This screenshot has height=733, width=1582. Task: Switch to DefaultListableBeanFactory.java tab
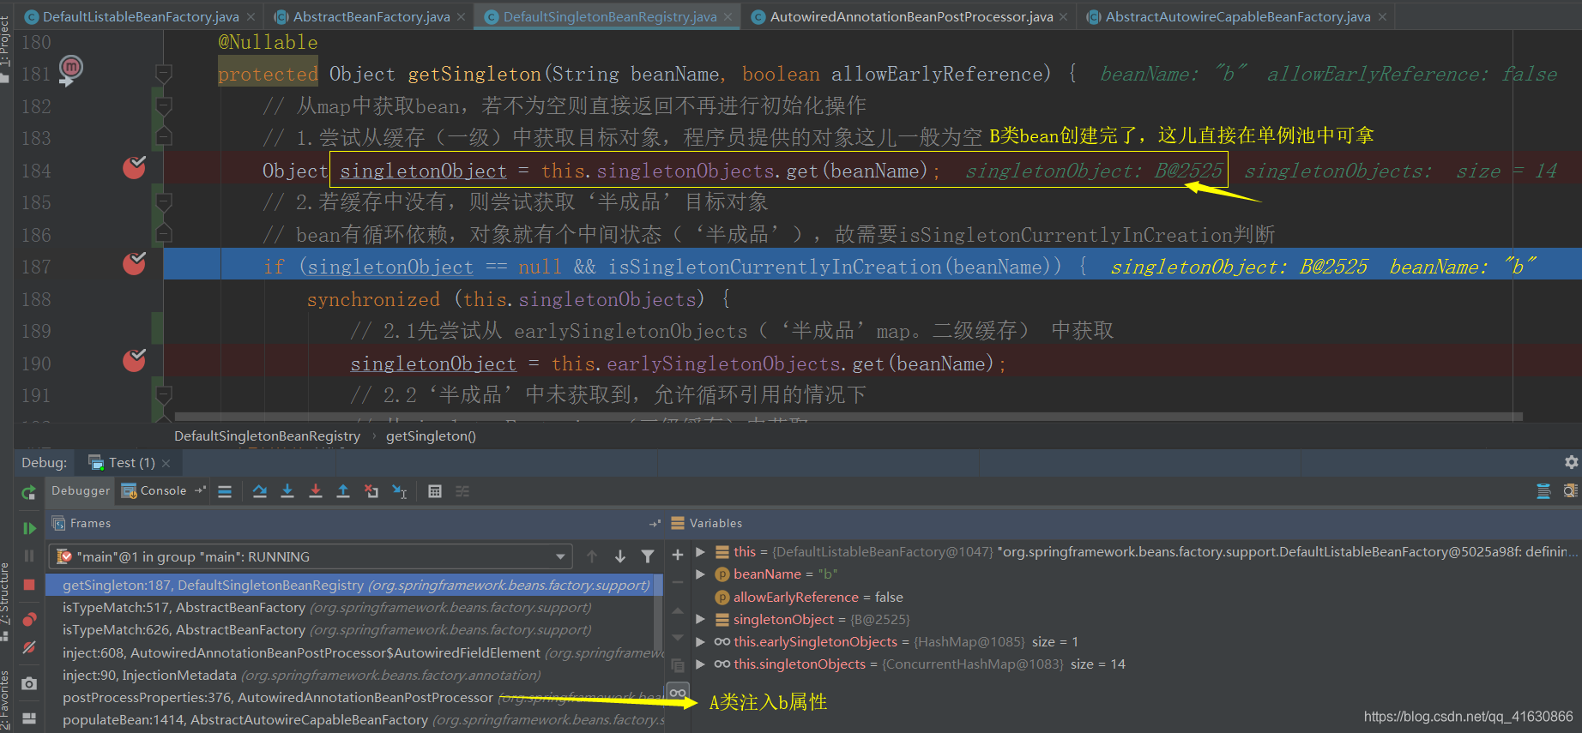click(x=141, y=16)
